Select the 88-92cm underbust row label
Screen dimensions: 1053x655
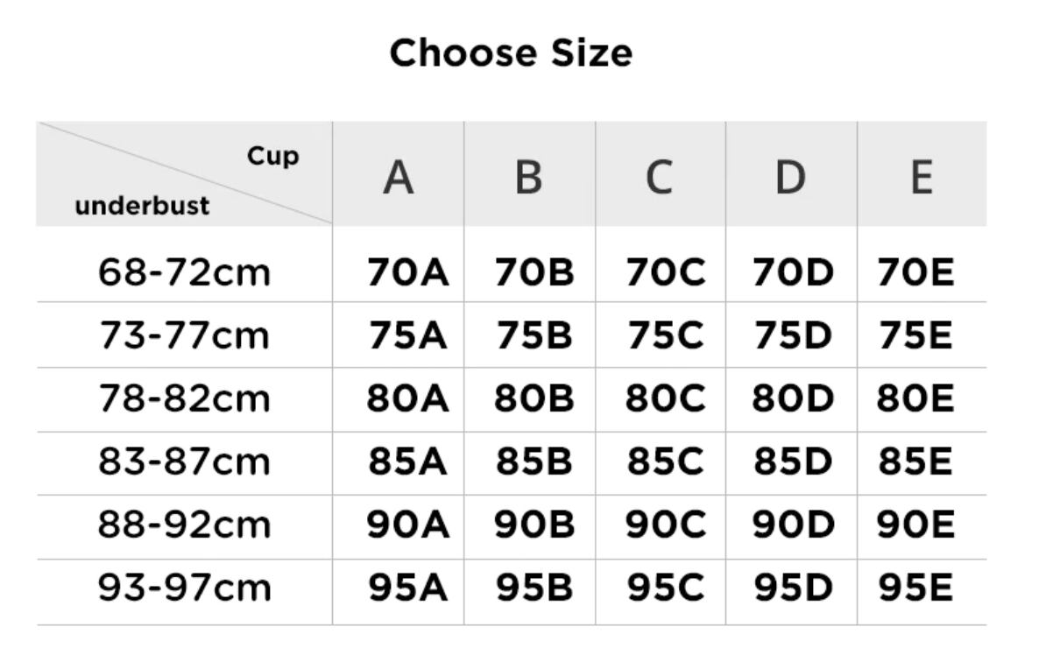(x=184, y=525)
